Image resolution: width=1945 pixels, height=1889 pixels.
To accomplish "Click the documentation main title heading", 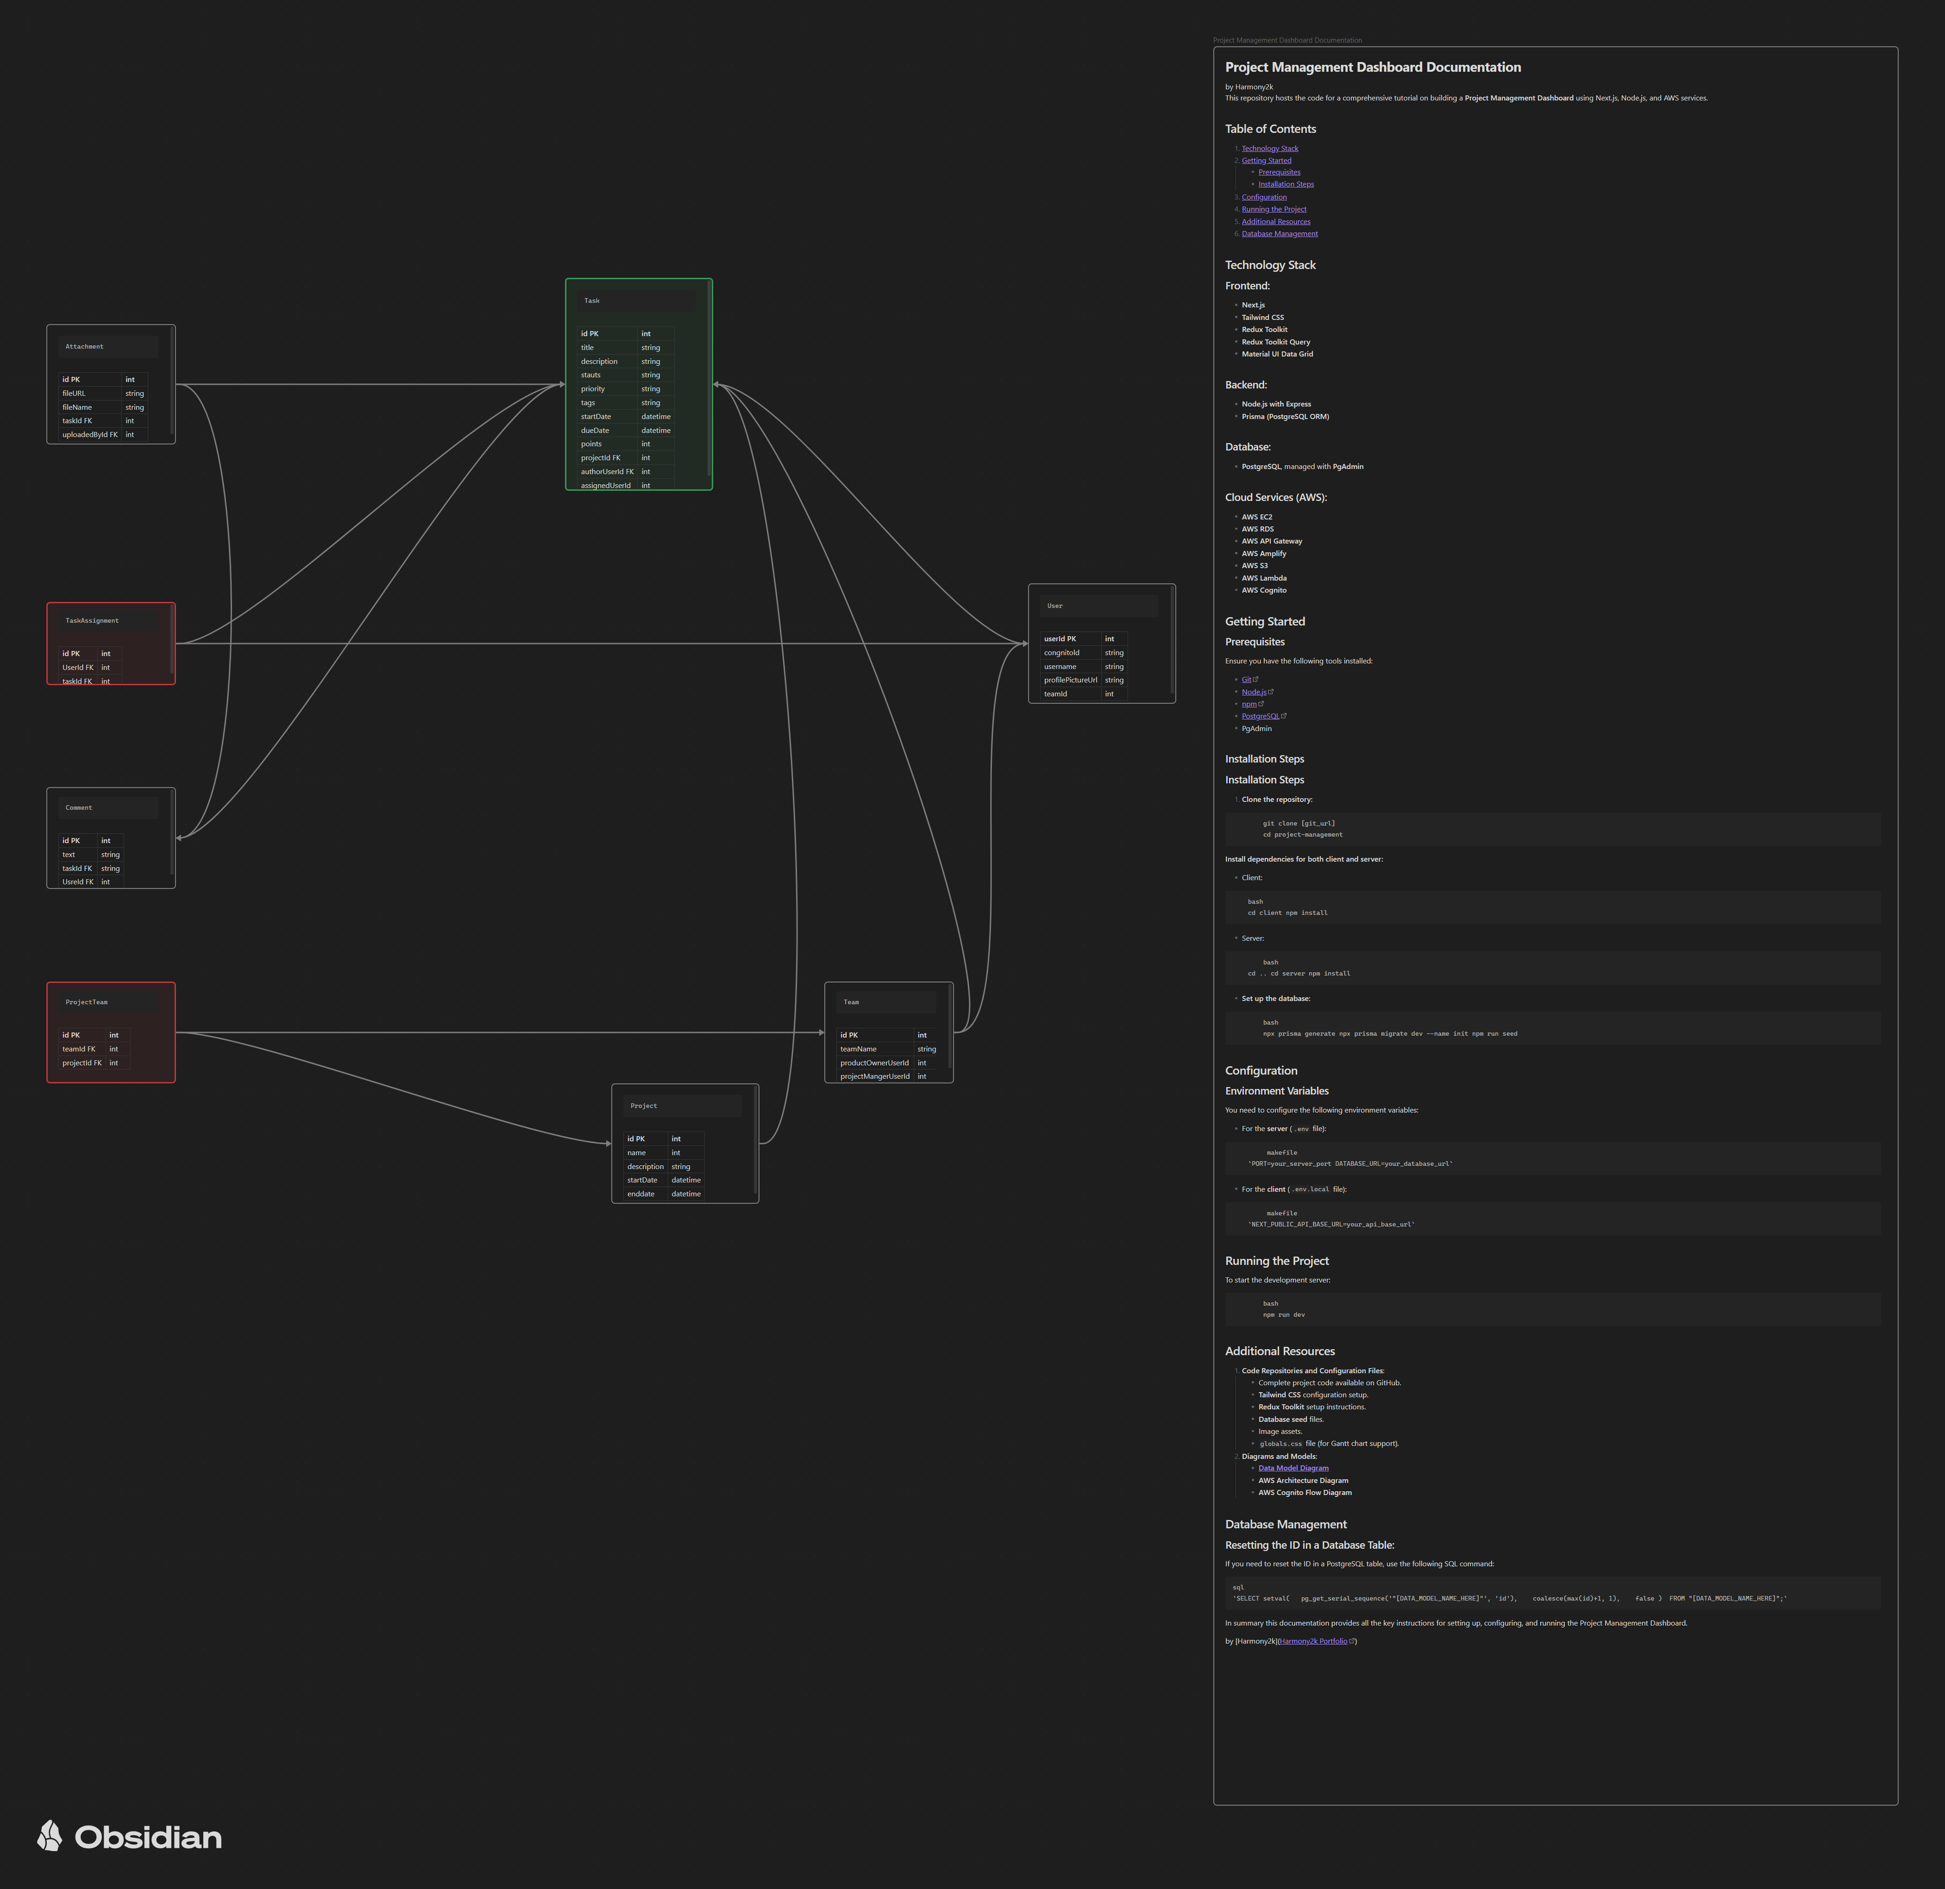I will [x=1373, y=68].
